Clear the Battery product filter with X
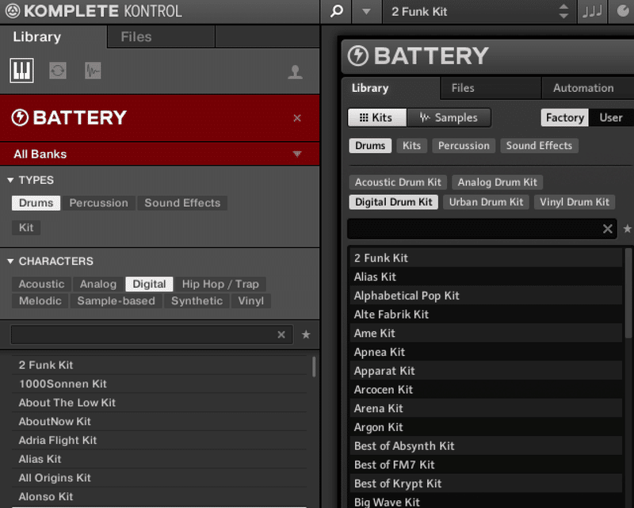 pyautogui.click(x=297, y=118)
